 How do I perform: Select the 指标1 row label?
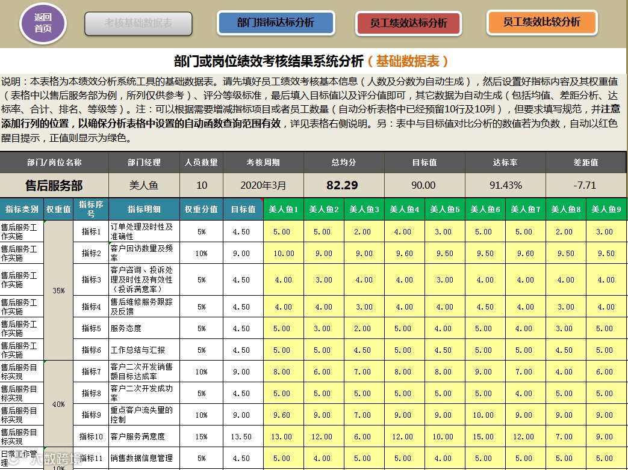pyautogui.click(x=91, y=231)
